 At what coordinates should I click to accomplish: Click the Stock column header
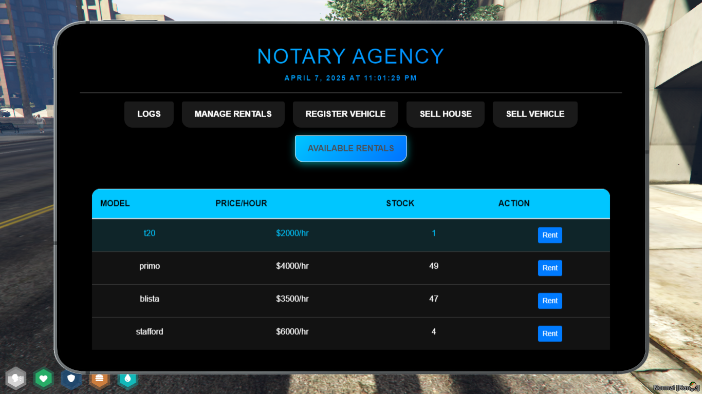[x=400, y=203]
